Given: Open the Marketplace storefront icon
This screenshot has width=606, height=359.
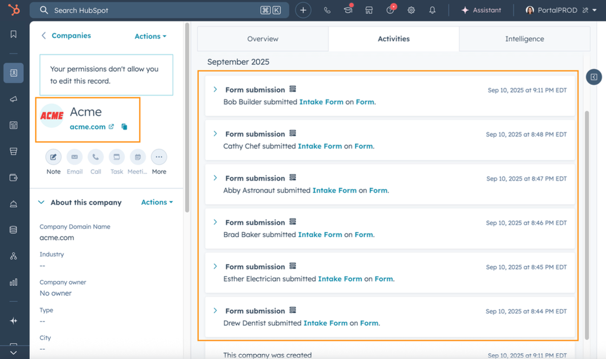Looking at the screenshot, I should pyautogui.click(x=369, y=10).
